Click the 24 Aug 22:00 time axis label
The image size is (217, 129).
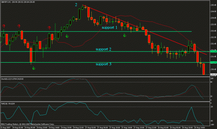tap(78, 128)
